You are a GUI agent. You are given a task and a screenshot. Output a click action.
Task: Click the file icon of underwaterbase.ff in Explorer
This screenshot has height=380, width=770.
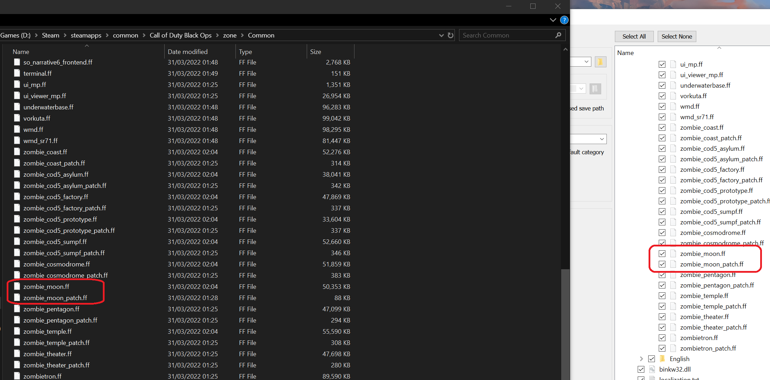[x=17, y=107]
